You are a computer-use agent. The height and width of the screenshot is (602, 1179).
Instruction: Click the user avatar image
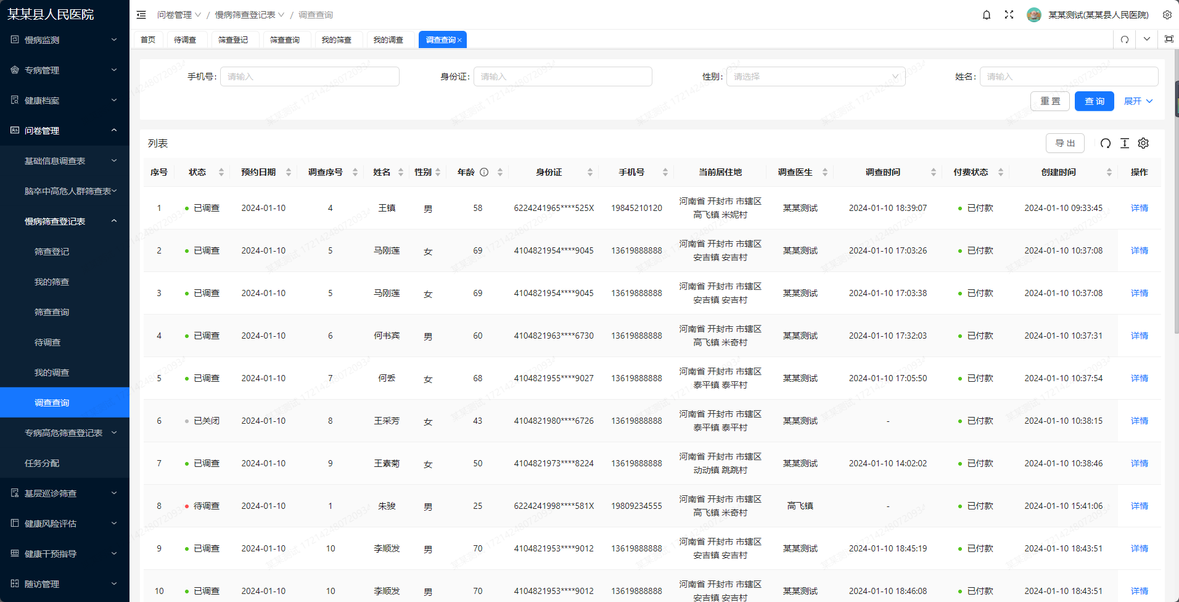click(x=1034, y=15)
